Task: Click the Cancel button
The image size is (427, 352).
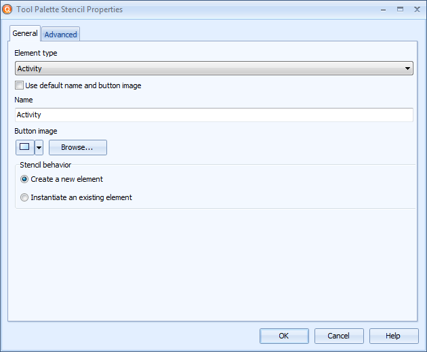Action: (339, 336)
